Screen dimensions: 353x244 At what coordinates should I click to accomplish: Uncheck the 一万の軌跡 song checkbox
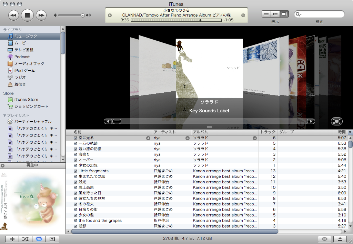click(75, 143)
